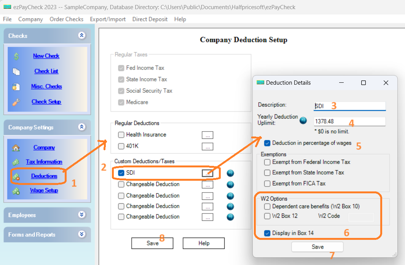The height and width of the screenshot is (265, 405).
Task: Expand the Forms and Reports panel
Action: tap(81, 234)
